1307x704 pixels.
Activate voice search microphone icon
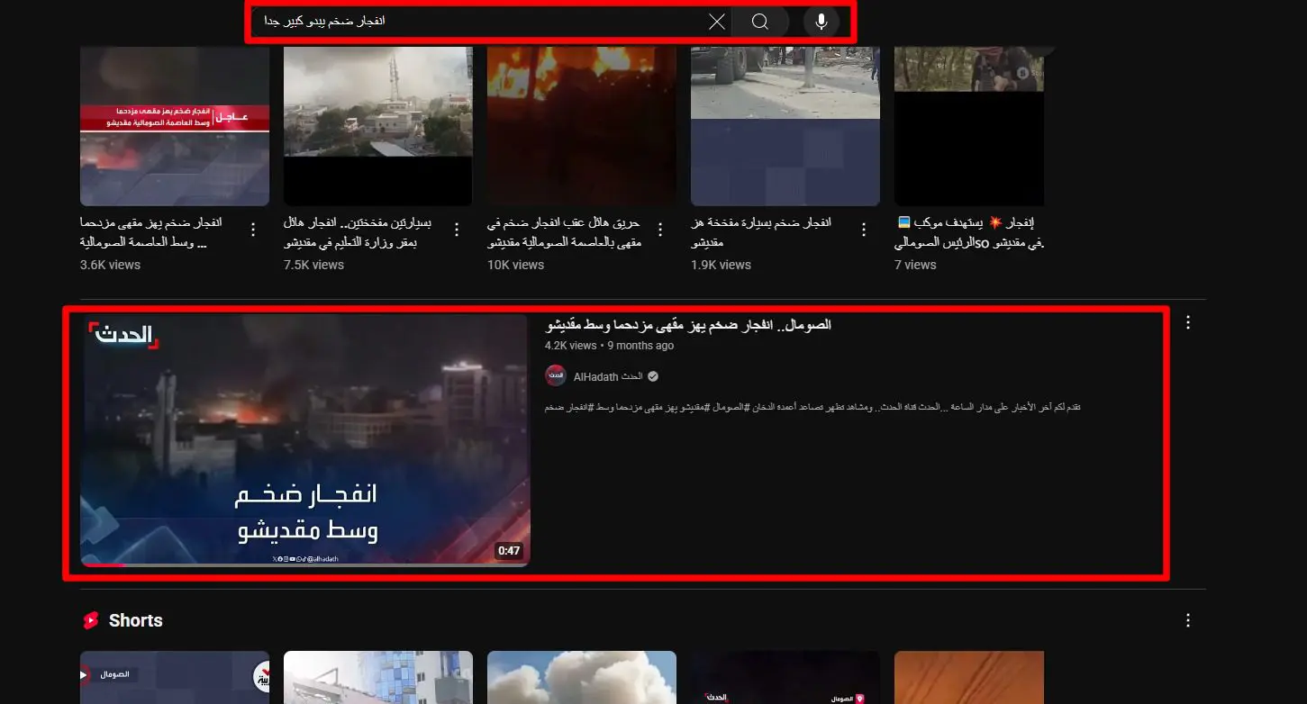(x=821, y=22)
